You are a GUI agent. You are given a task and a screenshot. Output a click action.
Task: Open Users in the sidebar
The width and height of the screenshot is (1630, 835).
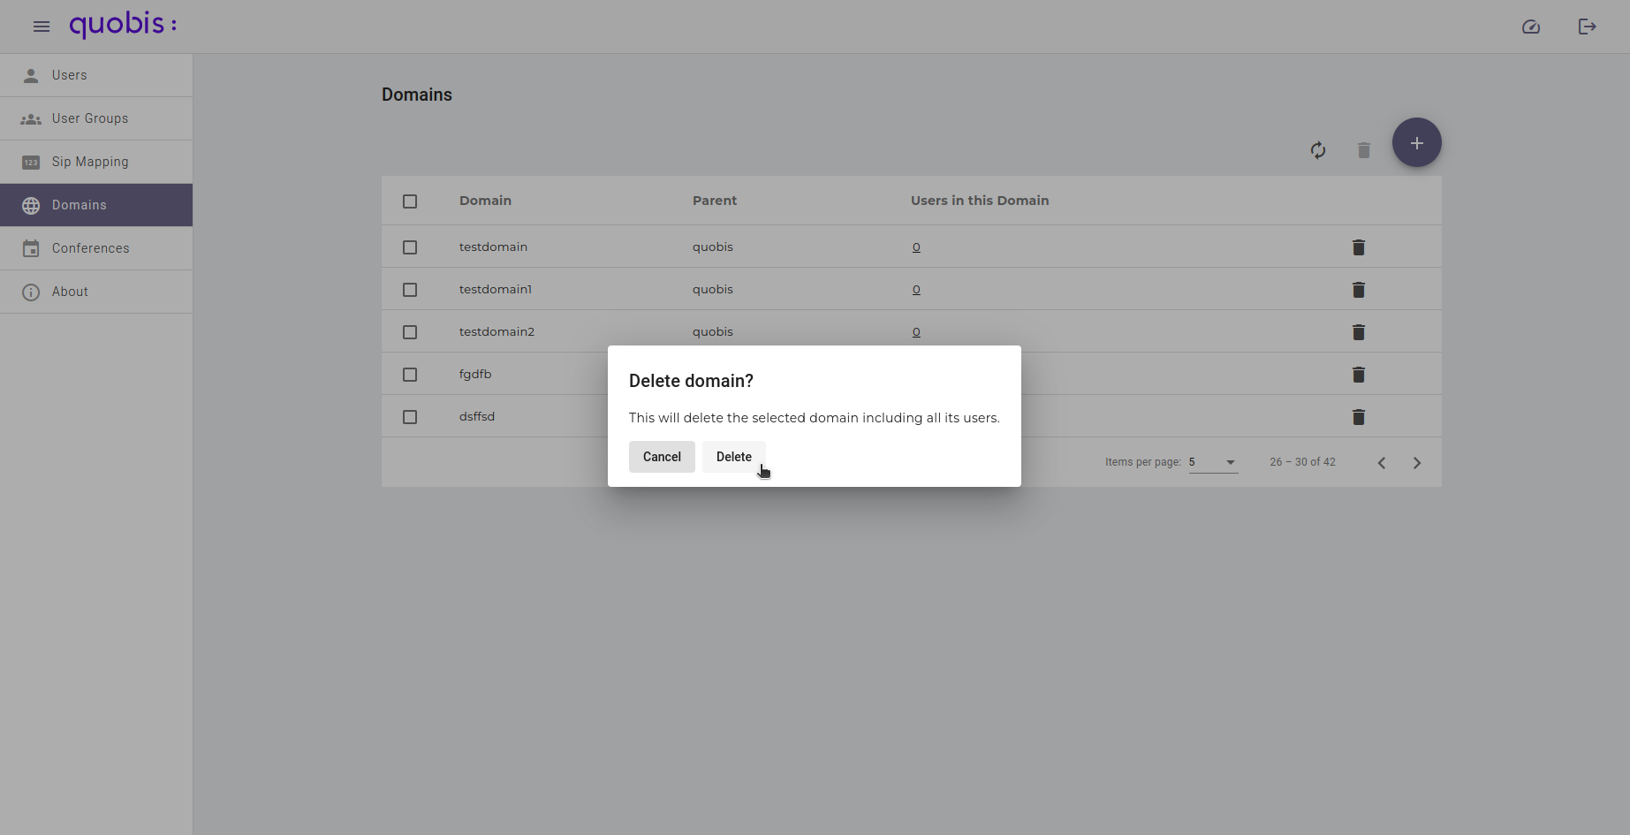tap(96, 75)
